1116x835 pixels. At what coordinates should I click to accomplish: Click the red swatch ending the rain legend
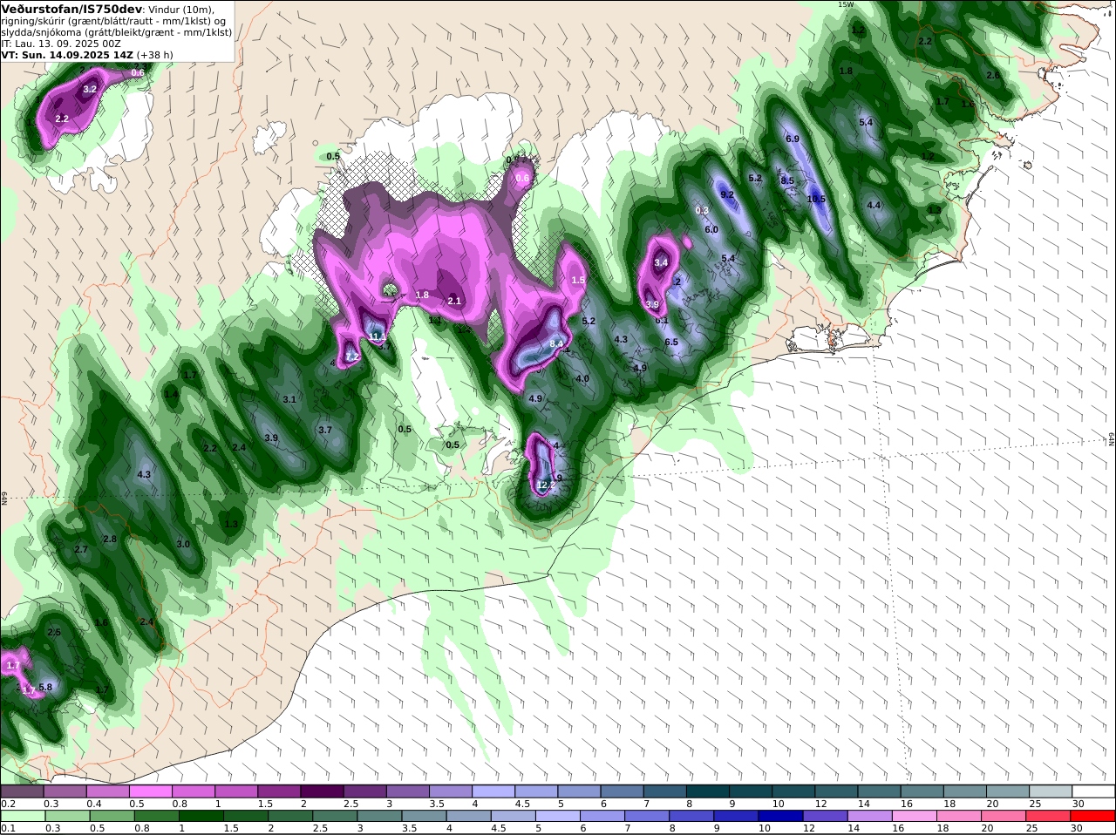pyautogui.click(x=1093, y=816)
